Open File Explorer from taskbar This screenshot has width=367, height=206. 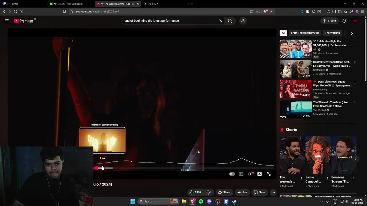point(184,201)
